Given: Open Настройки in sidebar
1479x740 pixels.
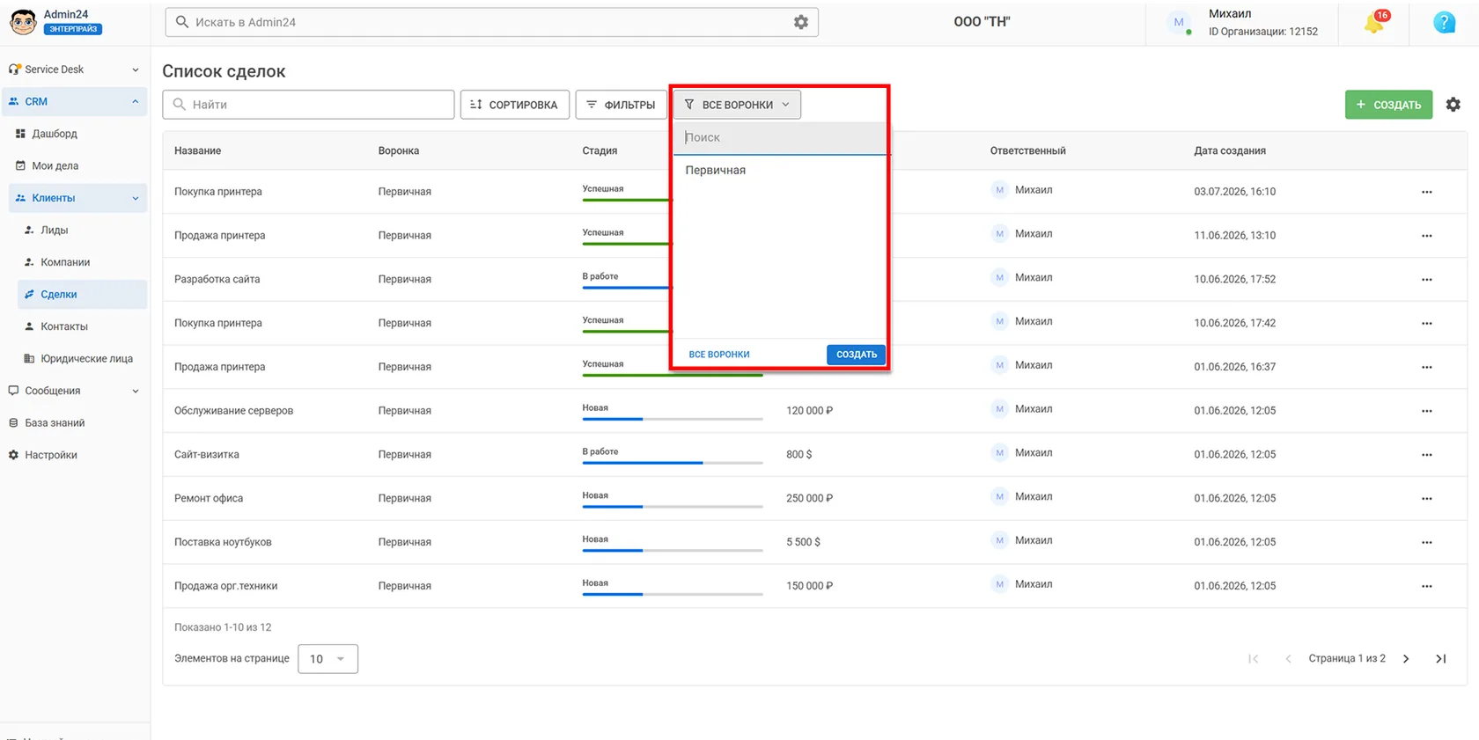Looking at the screenshot, I should click(x=75, y=455).
